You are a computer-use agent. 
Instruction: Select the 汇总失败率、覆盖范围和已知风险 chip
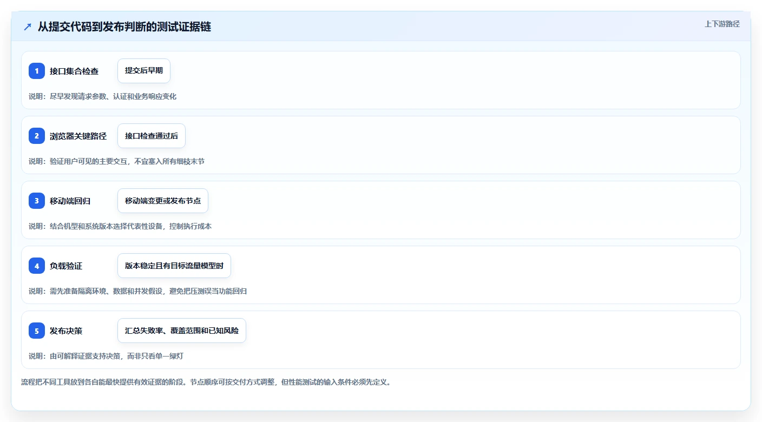182,331
